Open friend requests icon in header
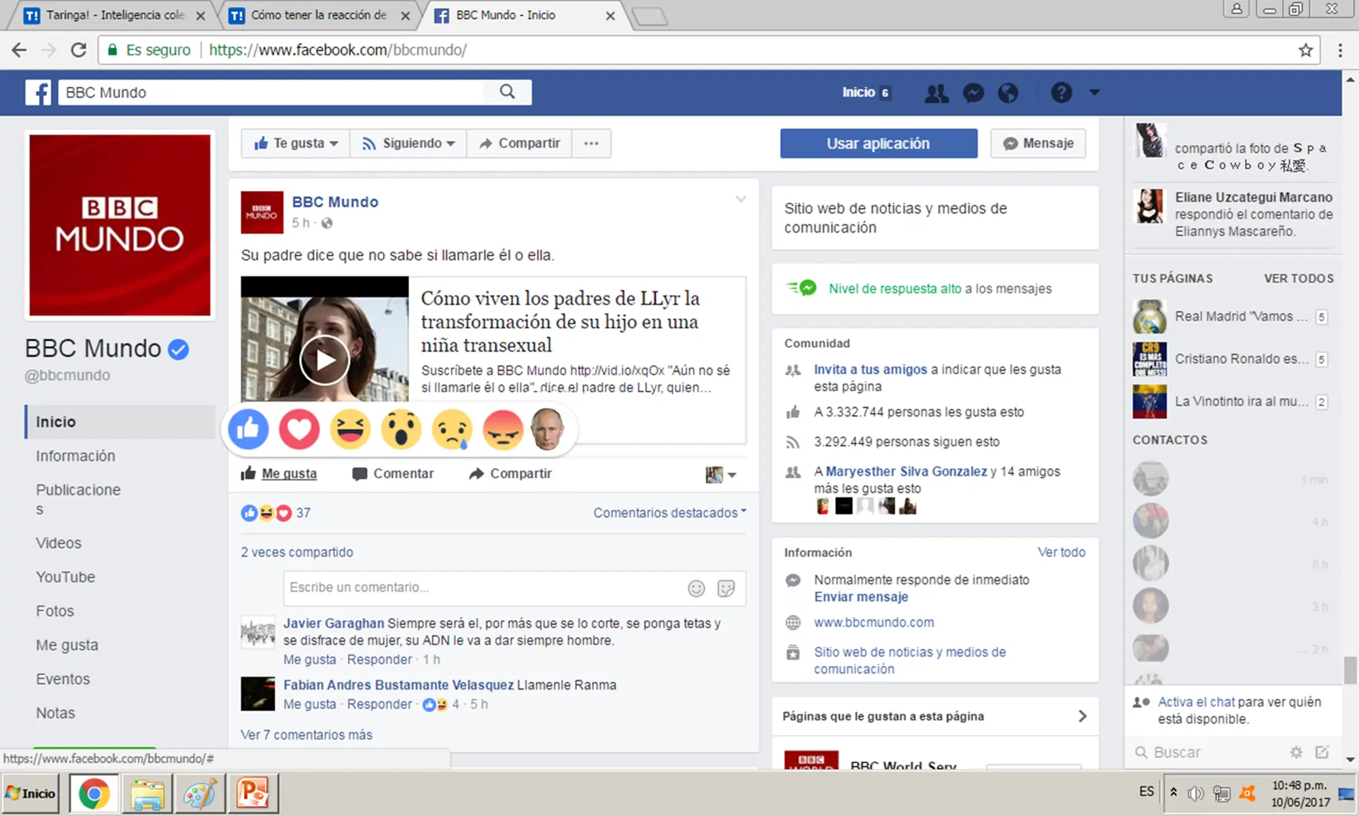This screenshot has height=816, width=1359. pyautogui.click(x=937, y=92)
